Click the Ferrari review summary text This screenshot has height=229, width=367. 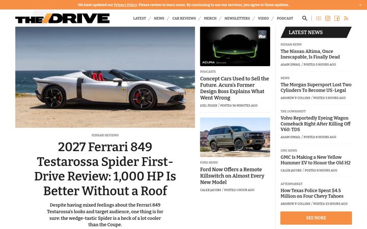point(105,215)
